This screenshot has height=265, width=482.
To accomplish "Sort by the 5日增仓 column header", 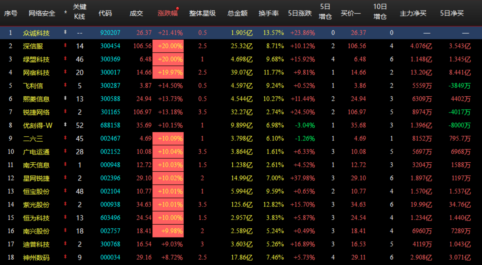I will click(x=325, y=12).
